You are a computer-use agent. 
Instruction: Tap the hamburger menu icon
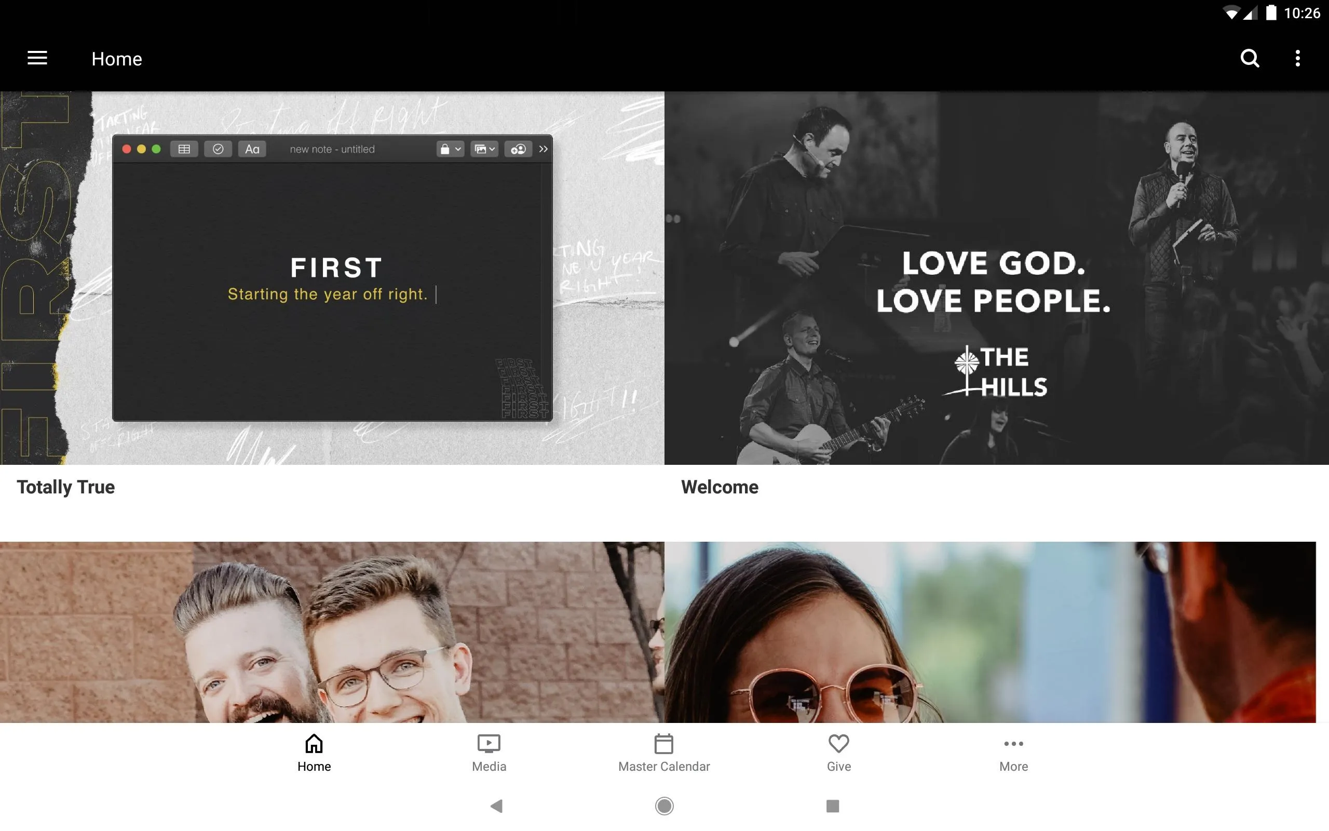pyautogui.click(x=37, y=58)
